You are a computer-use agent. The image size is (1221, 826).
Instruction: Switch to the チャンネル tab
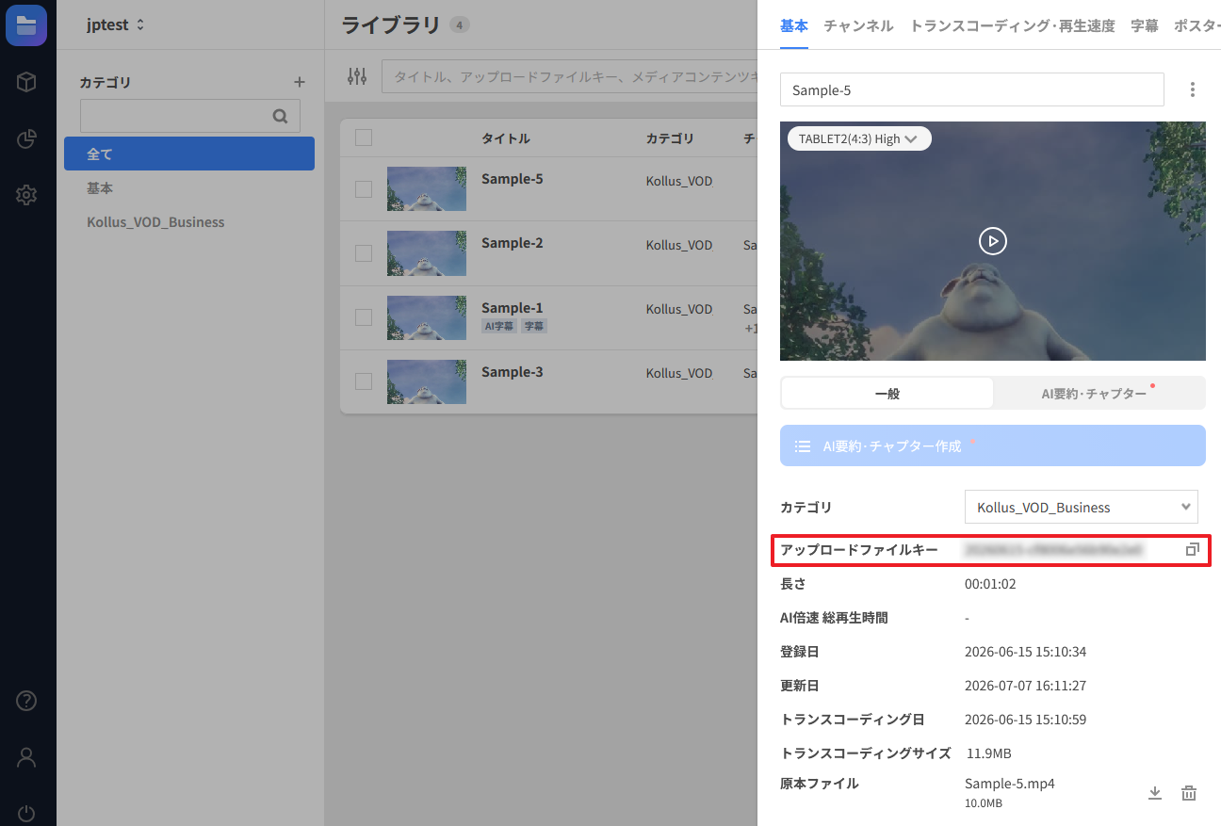858,25
